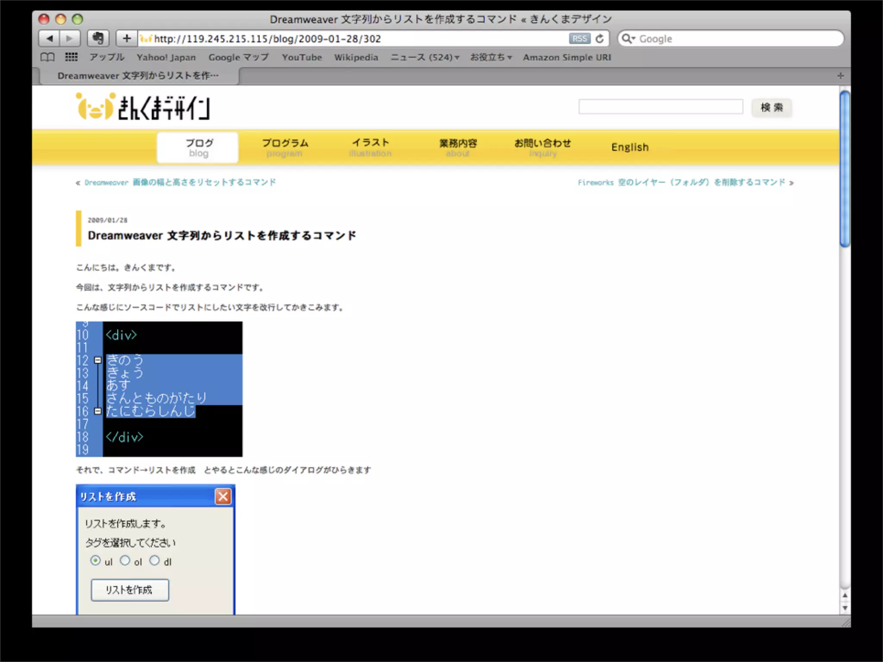The width and height of the screenshot is (883, 662).
Task: Click the Evernote elephant toolbar icon
Action: click(98, 39)
